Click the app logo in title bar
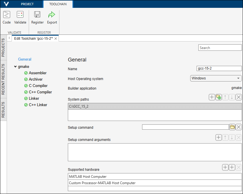The image size is (243, 194). (6, 4)
